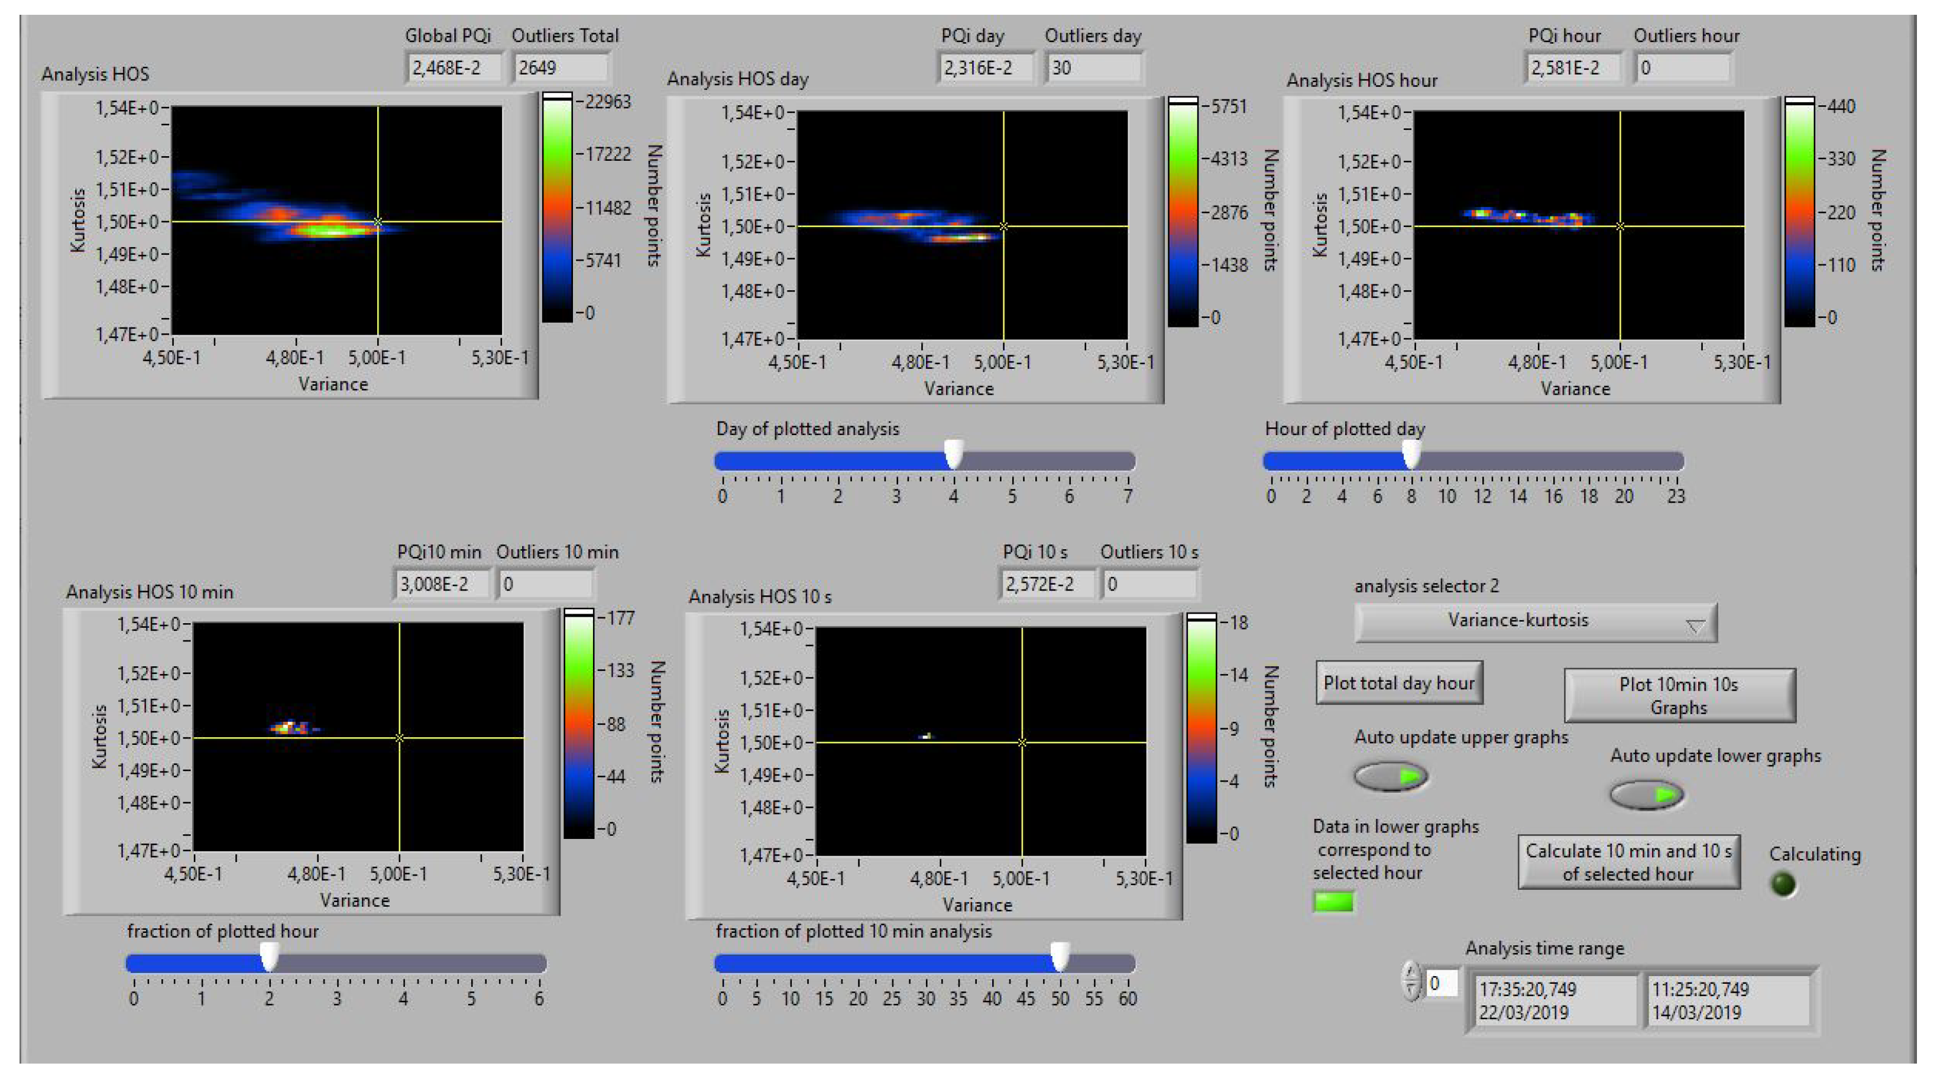Viewport: 1940px width, 1076px height.
Task: Toggle Auto update lower graphs switch
Action: coord(1646,795)
